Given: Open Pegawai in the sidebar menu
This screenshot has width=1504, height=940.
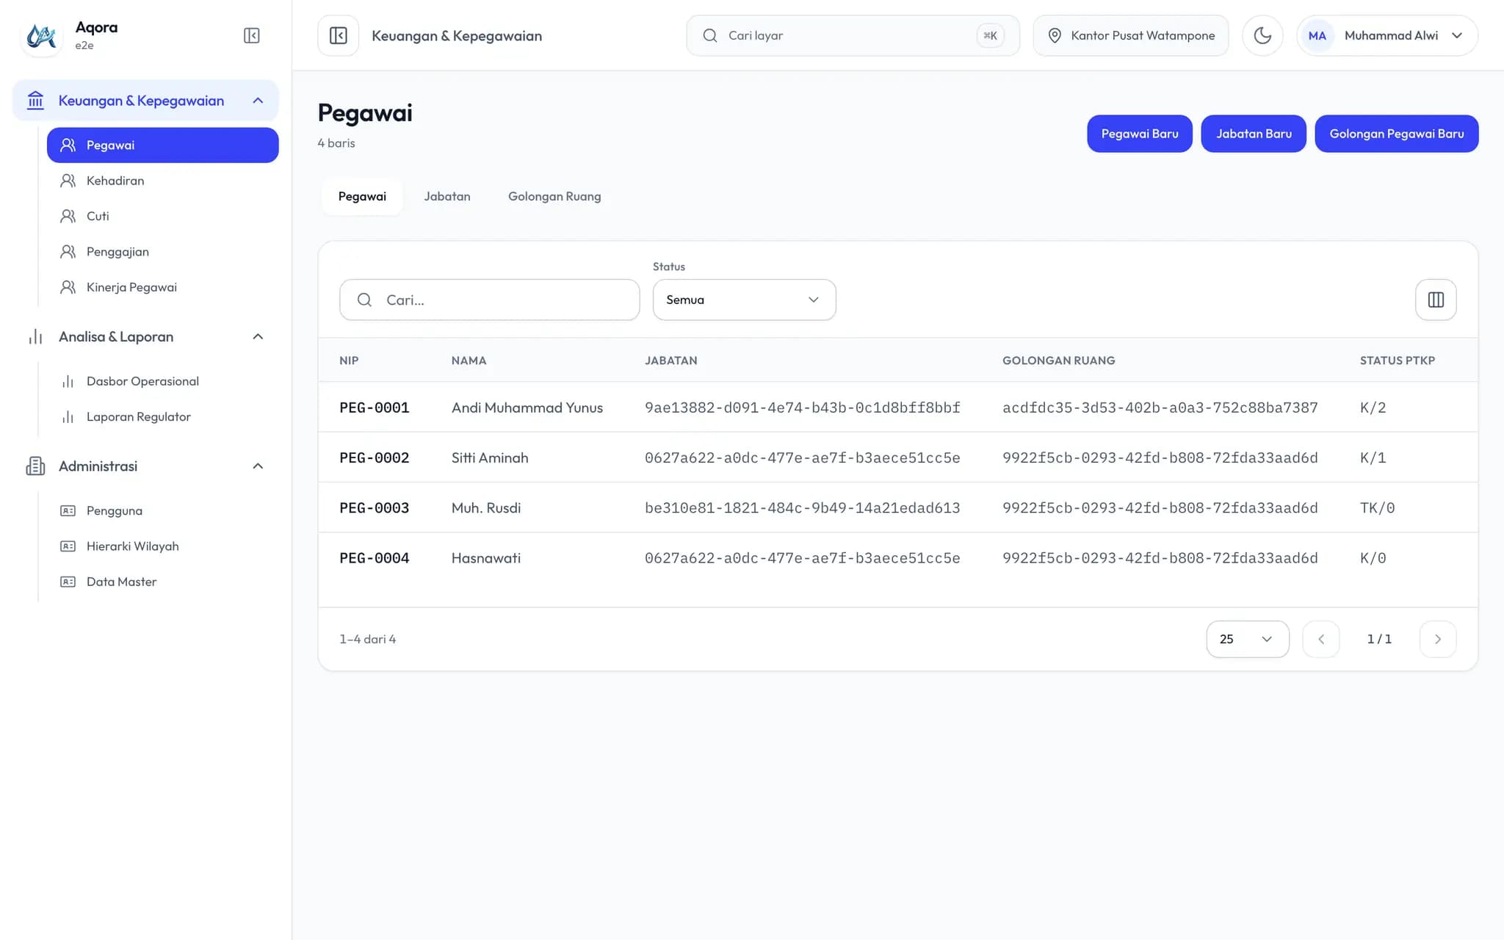Looking at the screenshot, I should coord(162,145).
